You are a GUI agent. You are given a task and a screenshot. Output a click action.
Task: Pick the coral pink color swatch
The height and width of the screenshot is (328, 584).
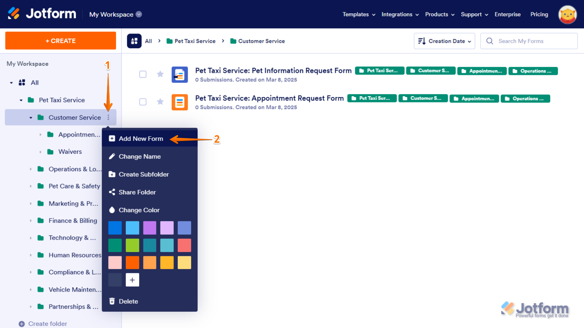[x=184, y=245]
